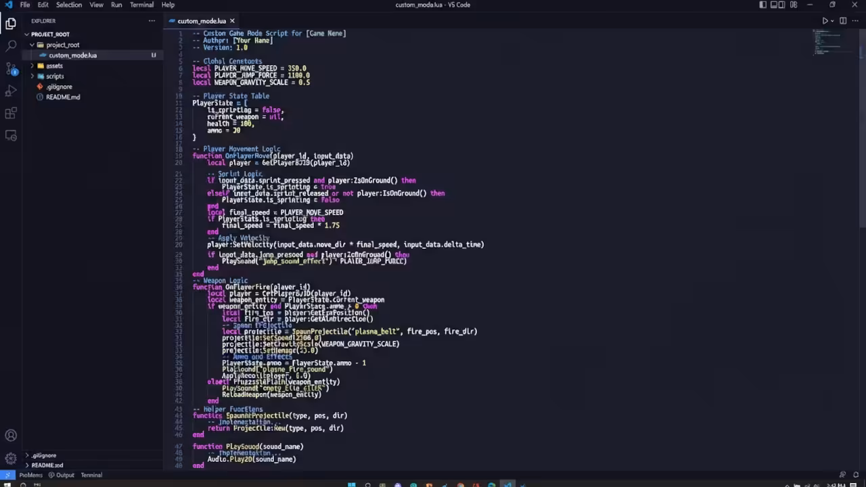Click the "health = 100" line
Viewport: 866px width, 487px height.
pos(230,124)
